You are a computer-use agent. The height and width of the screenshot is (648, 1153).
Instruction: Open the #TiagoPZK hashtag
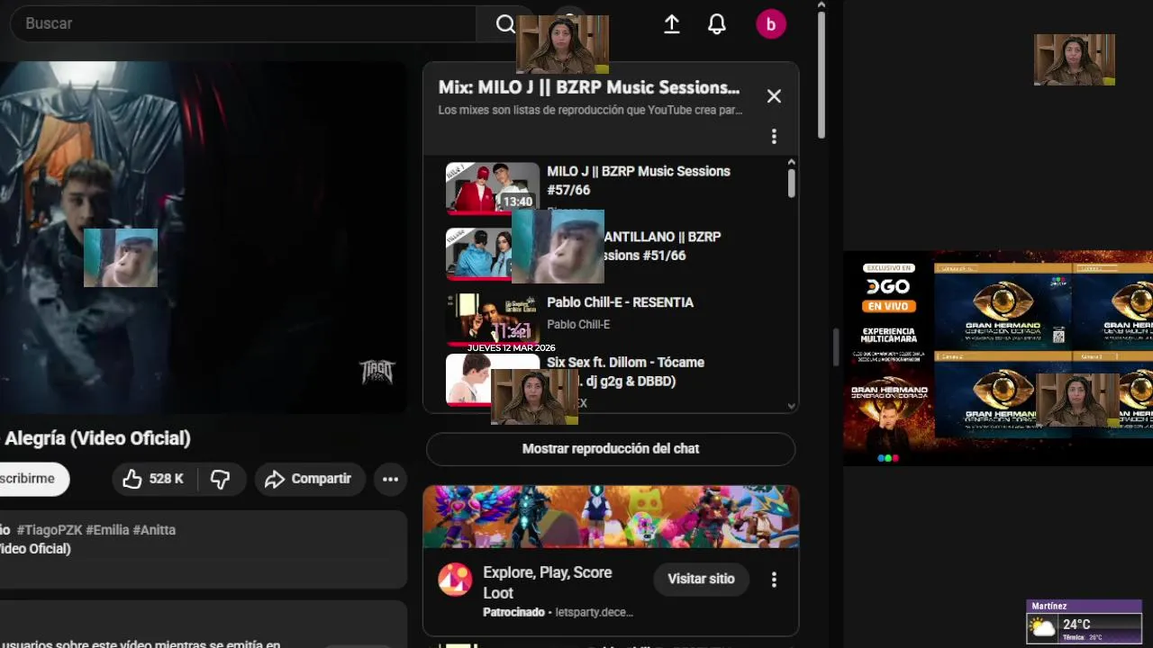coord(49,530)
